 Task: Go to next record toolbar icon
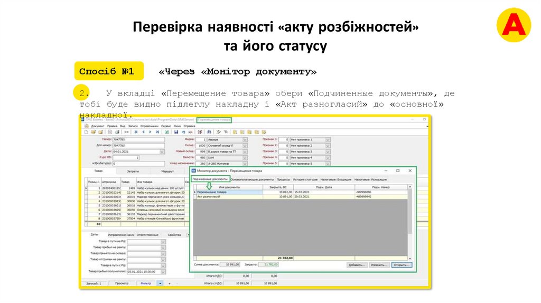(x=150, y=132)
